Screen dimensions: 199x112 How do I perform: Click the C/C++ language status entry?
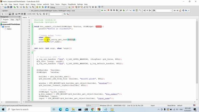pyautogui.click(x=89, y=105)
